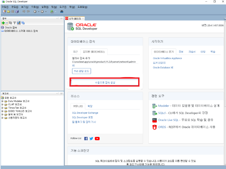
Task: Click the SQLcl tool icon
Action: (x=154, y=113)
